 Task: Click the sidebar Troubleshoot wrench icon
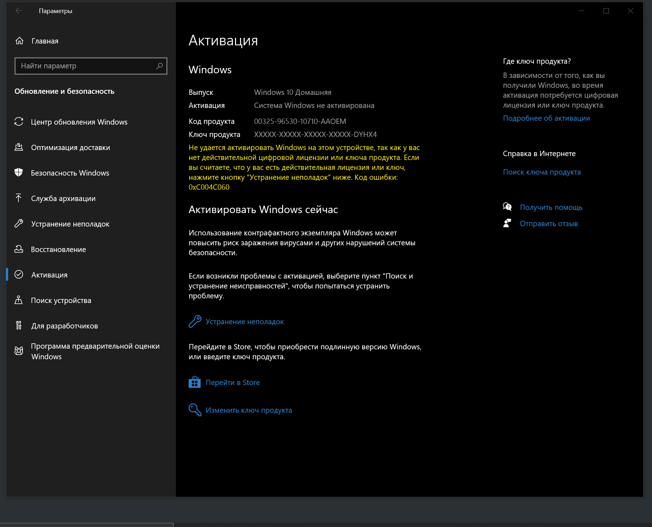click(x=19, y=224)
